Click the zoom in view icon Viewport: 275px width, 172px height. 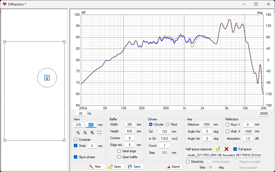[92, 132]
